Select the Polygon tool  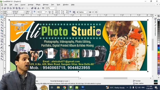tap(2, 39)
